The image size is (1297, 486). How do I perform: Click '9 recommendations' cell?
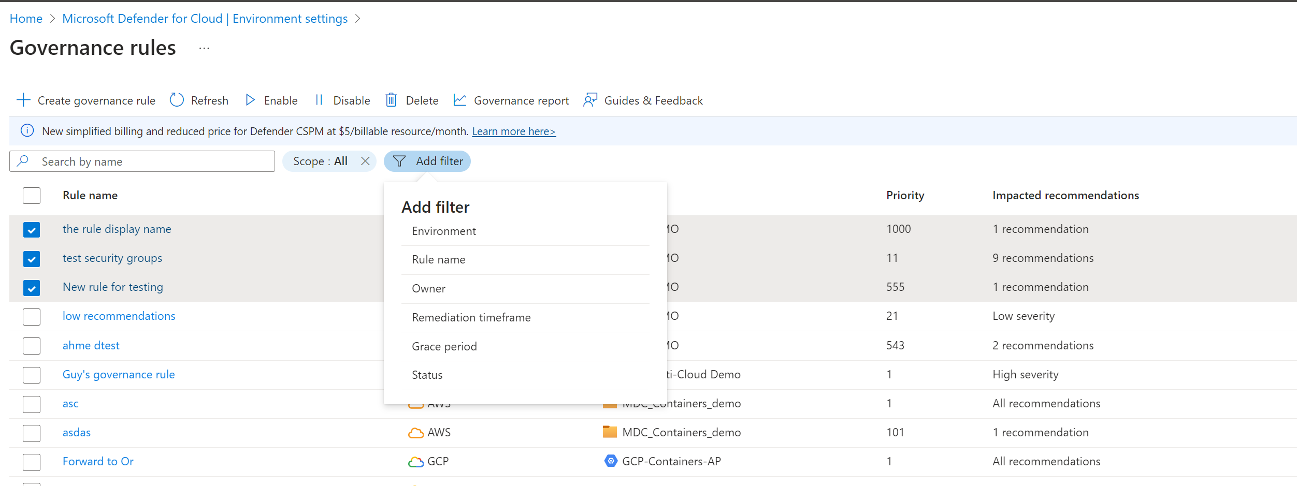[x=1043, y=258]
